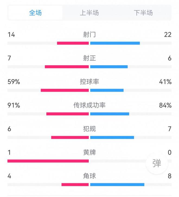The width and height of the screenshot is (179, 197).
Task: Click the long red 黄牌 bar
Action: [x=48, y=161]
